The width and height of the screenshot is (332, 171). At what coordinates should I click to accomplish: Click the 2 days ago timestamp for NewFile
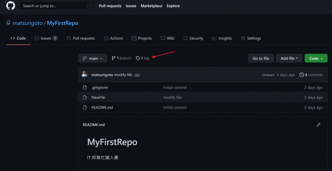pyautogui.click(x=314, y=97)
